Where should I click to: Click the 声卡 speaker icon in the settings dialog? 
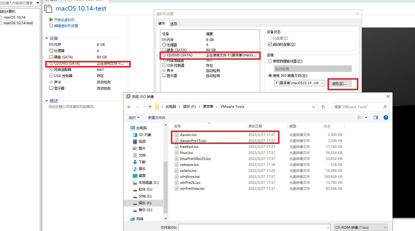tap(164, 70)
